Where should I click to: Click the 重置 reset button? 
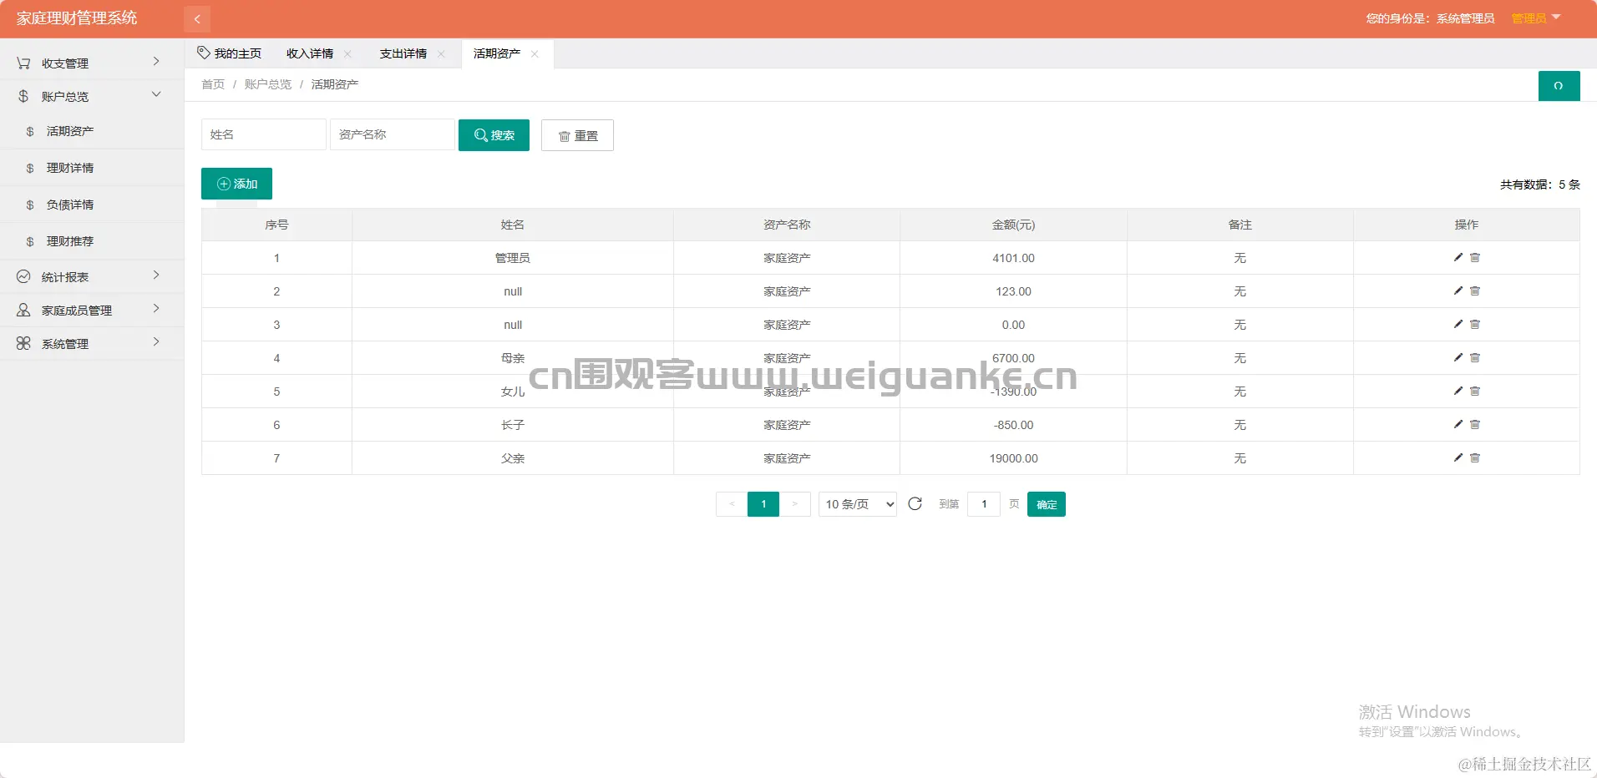pos(577,135)
